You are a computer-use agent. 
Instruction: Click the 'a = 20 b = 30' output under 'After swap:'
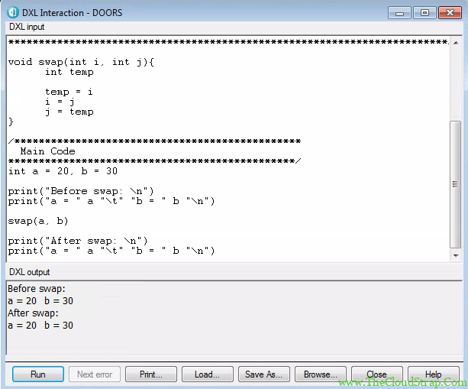click(x=40, y=325)
